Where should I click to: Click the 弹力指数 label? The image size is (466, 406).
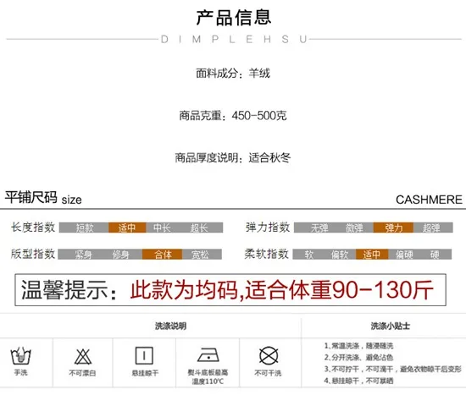268,227
